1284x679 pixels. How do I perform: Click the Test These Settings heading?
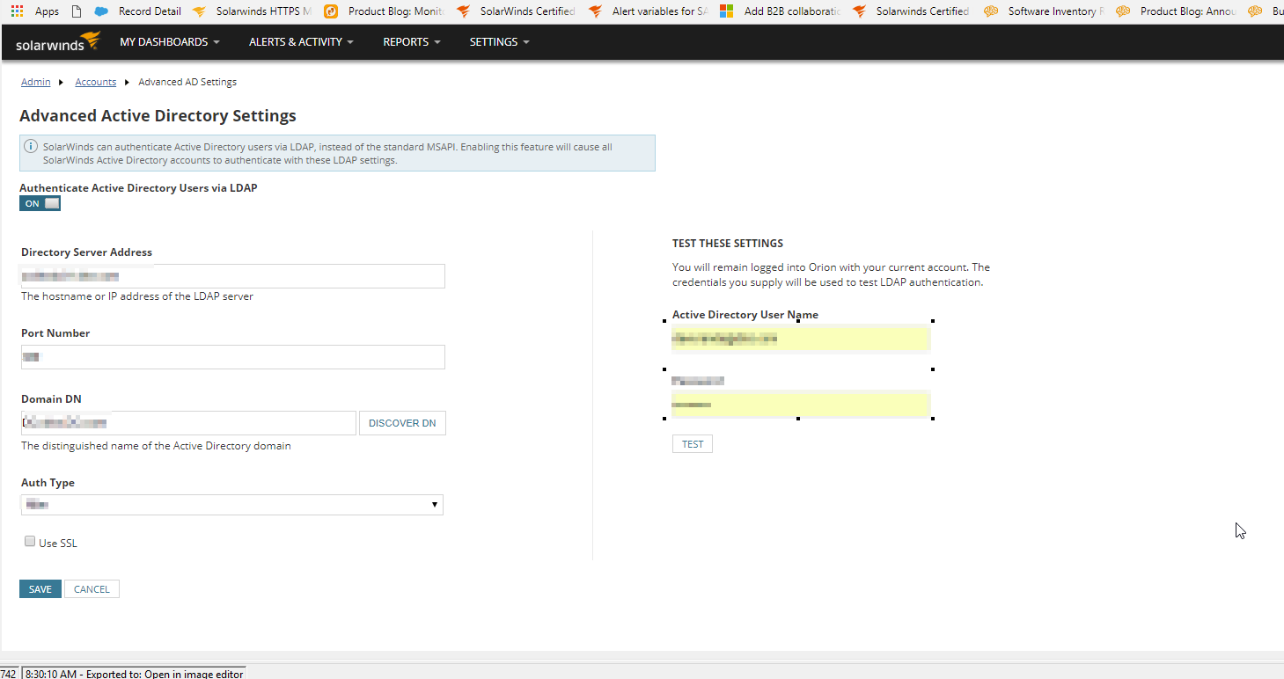click(x=728, y=244)
